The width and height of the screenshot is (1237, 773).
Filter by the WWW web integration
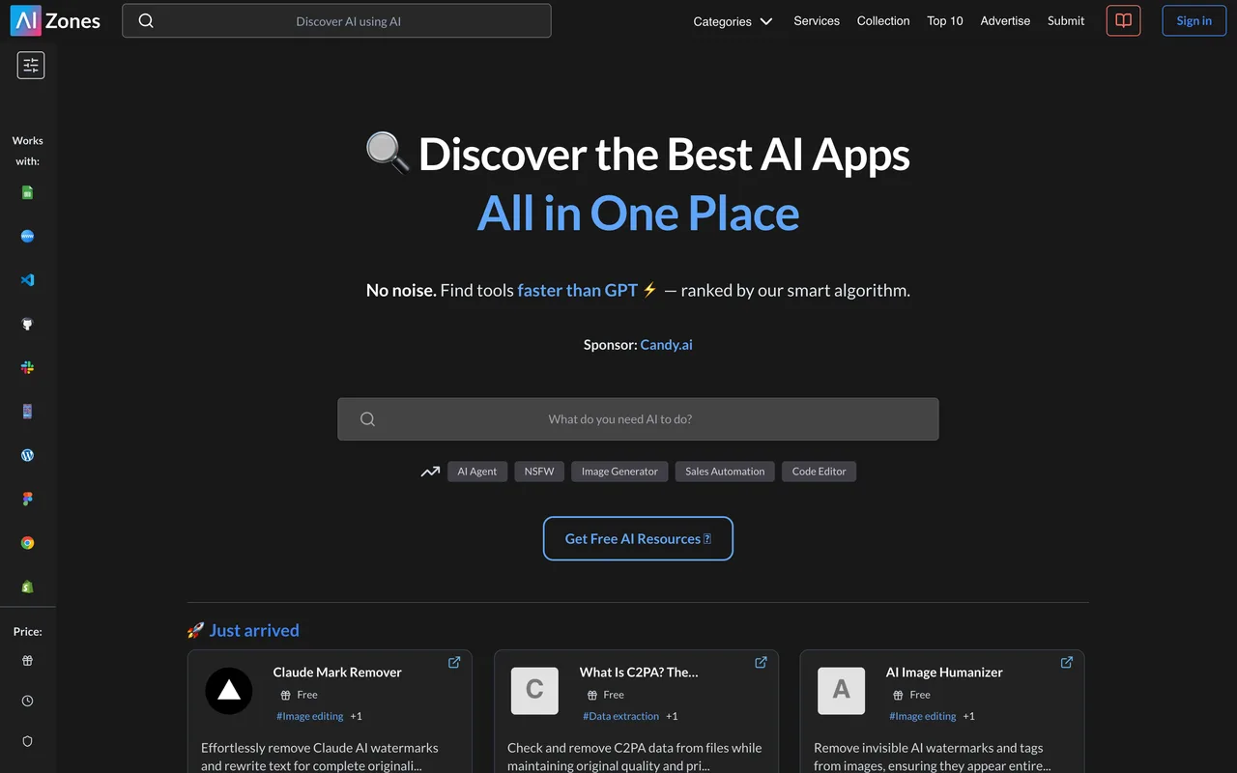27,236
